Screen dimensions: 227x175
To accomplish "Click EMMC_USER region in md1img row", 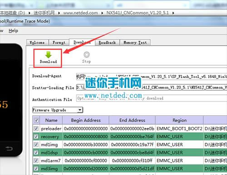I will coord(179,145).
